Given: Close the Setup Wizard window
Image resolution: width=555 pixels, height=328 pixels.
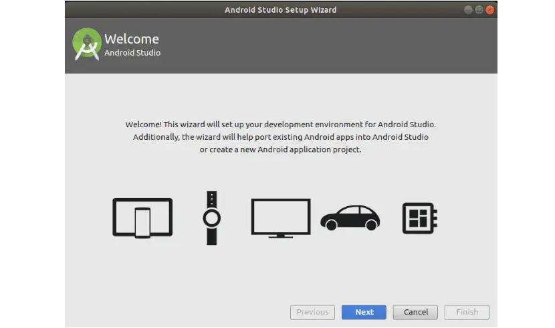Looking at the screenshot, I should point(490,10).
